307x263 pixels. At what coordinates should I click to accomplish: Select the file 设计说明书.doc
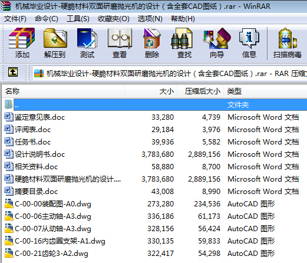pyautogui.click(x=40, y=154)
